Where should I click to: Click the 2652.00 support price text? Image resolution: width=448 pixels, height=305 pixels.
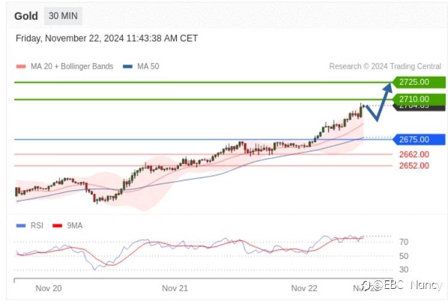point(414,166)
